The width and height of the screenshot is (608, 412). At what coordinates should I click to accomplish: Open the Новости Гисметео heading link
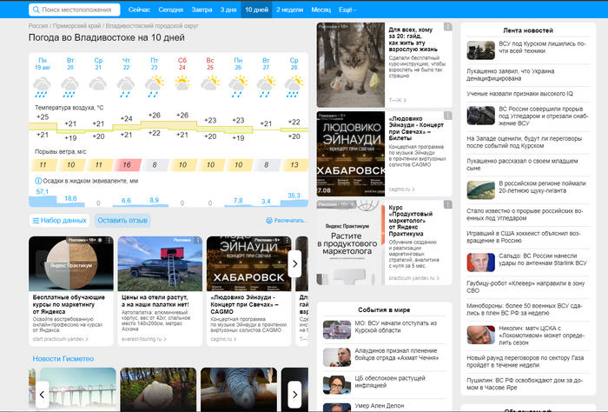click(x=63, y=359)
